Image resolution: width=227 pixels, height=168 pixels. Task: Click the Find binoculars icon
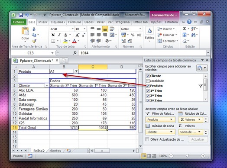[x=193, y=35]
